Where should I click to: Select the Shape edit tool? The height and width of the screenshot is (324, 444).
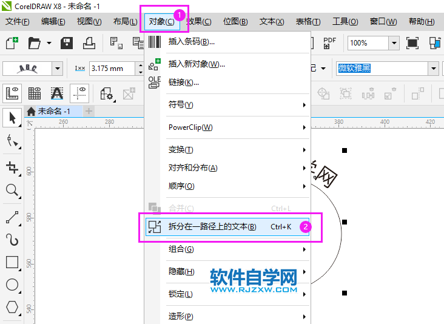(12, 141)
